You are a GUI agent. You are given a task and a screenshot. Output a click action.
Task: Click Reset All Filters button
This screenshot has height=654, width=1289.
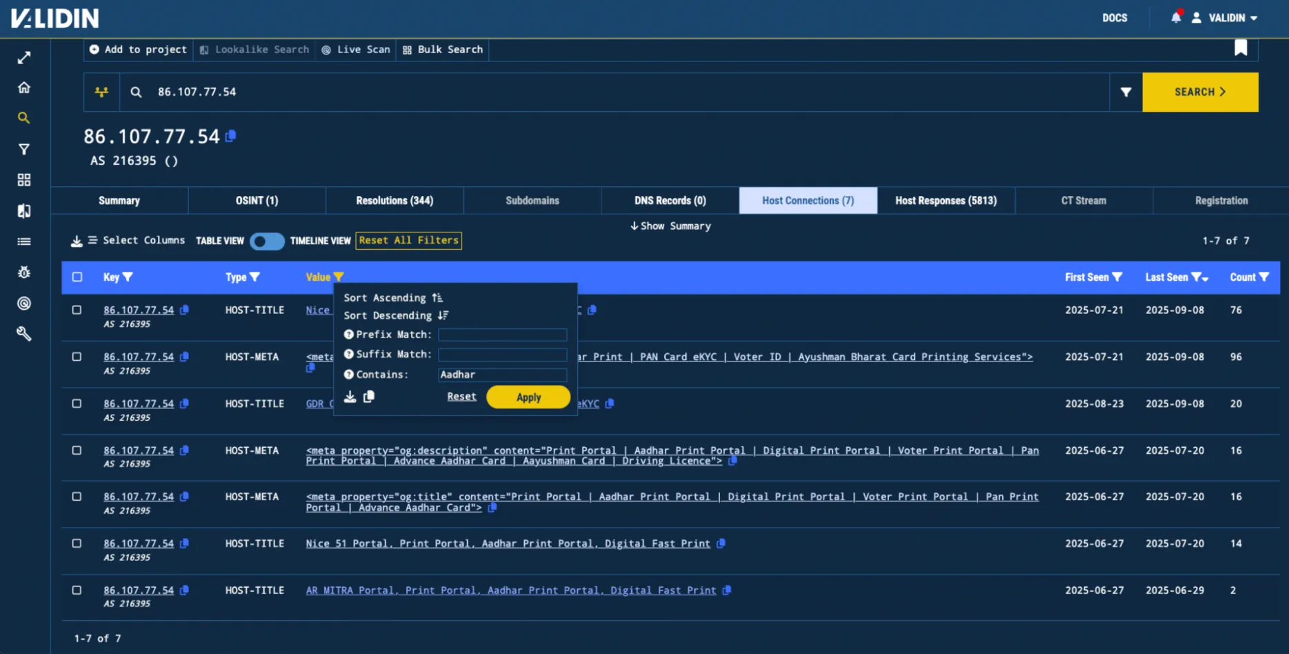click(x=409, y=241)
